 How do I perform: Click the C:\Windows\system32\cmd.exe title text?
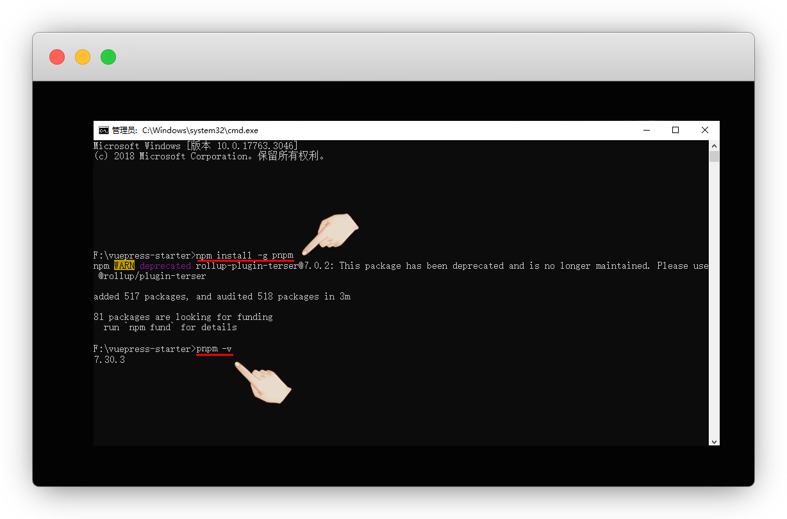coord(200,130)
